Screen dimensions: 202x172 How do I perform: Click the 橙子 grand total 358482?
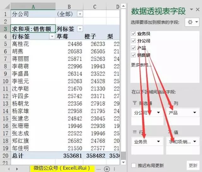(x=95, y=156)
